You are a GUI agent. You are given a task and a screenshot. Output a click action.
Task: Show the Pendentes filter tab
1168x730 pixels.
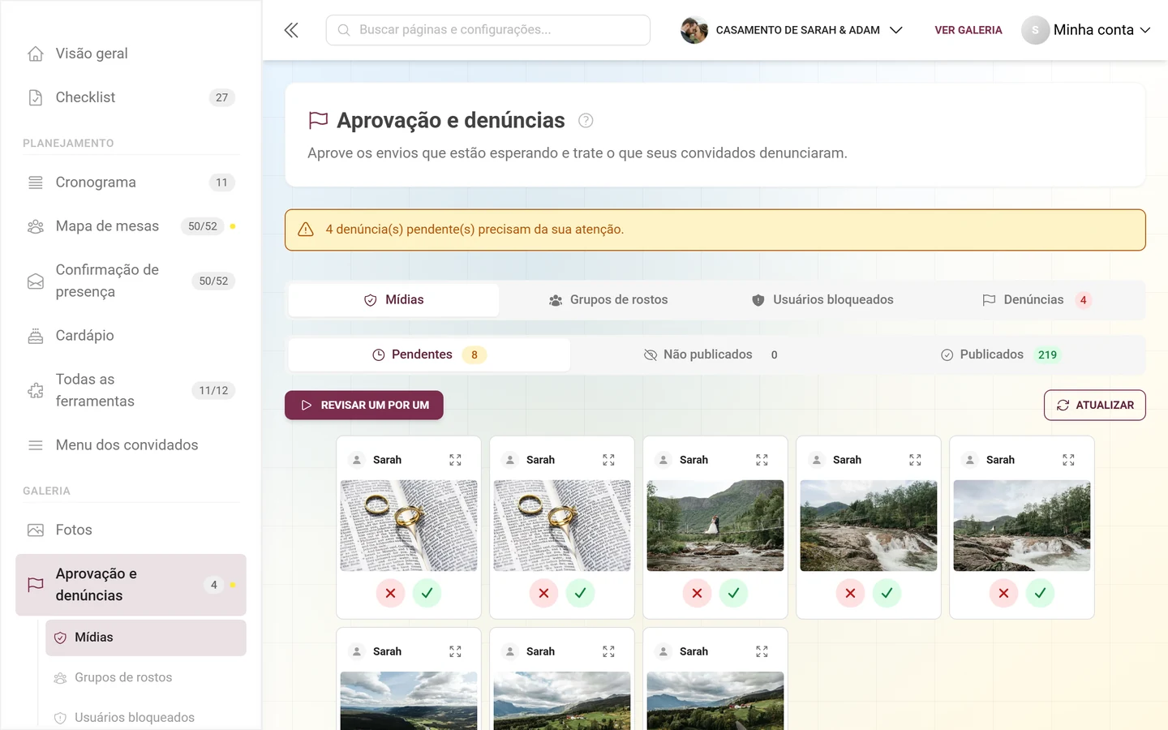429,354
